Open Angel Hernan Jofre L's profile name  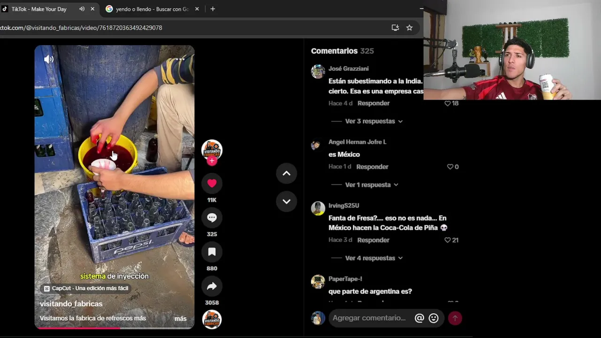point(357,142)
